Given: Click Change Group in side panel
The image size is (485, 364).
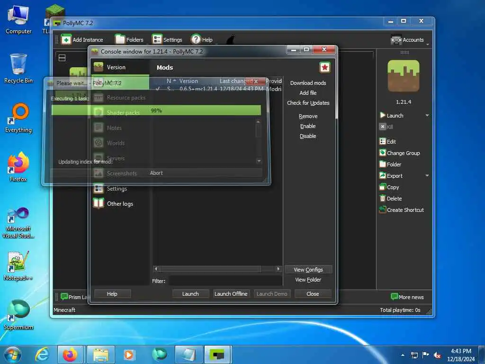Looking at the screenshot, I should pyautogui.click(x=400, y=153).
